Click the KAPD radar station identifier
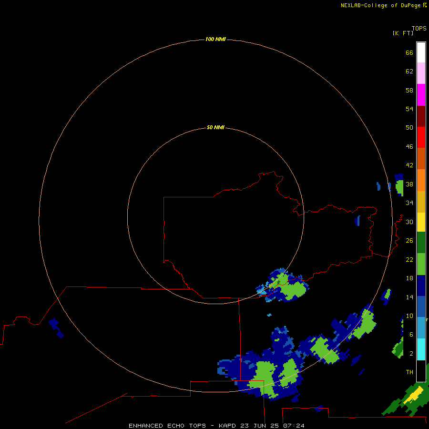 [x=227, y=426]
